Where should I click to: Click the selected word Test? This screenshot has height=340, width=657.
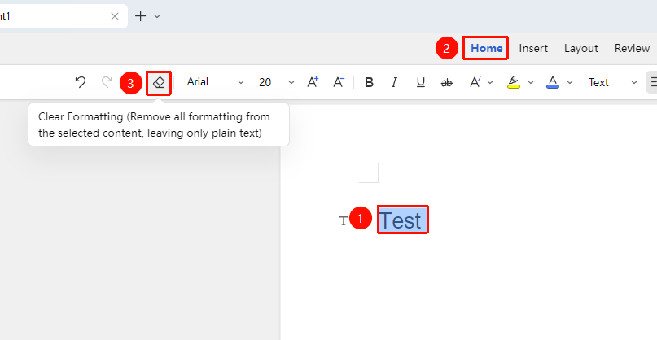(x=402, y=220)
